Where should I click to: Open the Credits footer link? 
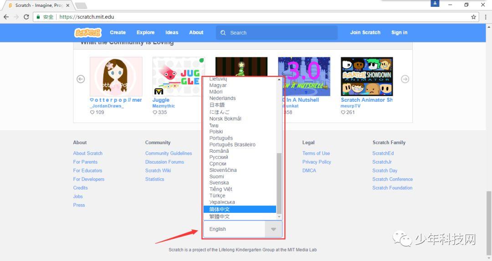click(x=80, y=188)
